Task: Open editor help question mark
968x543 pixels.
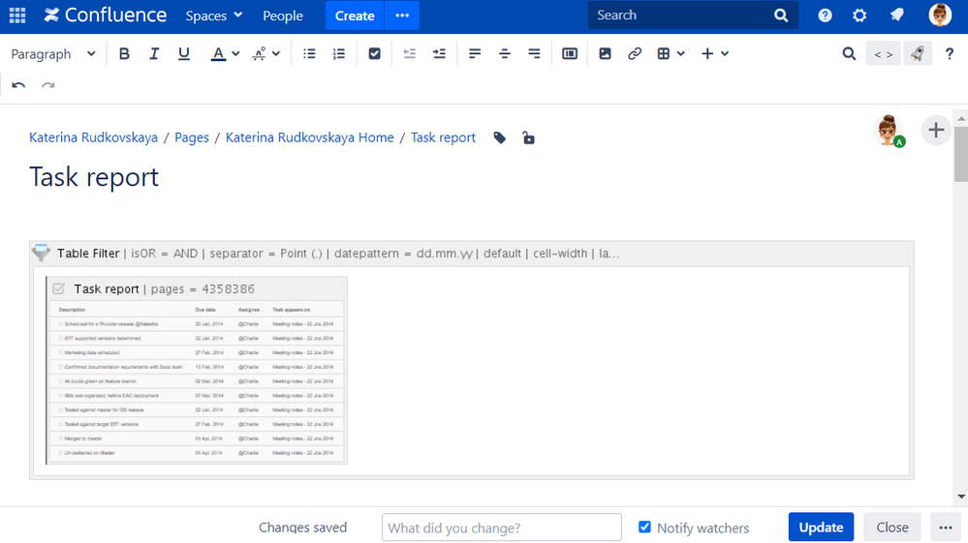Action: 950,54
